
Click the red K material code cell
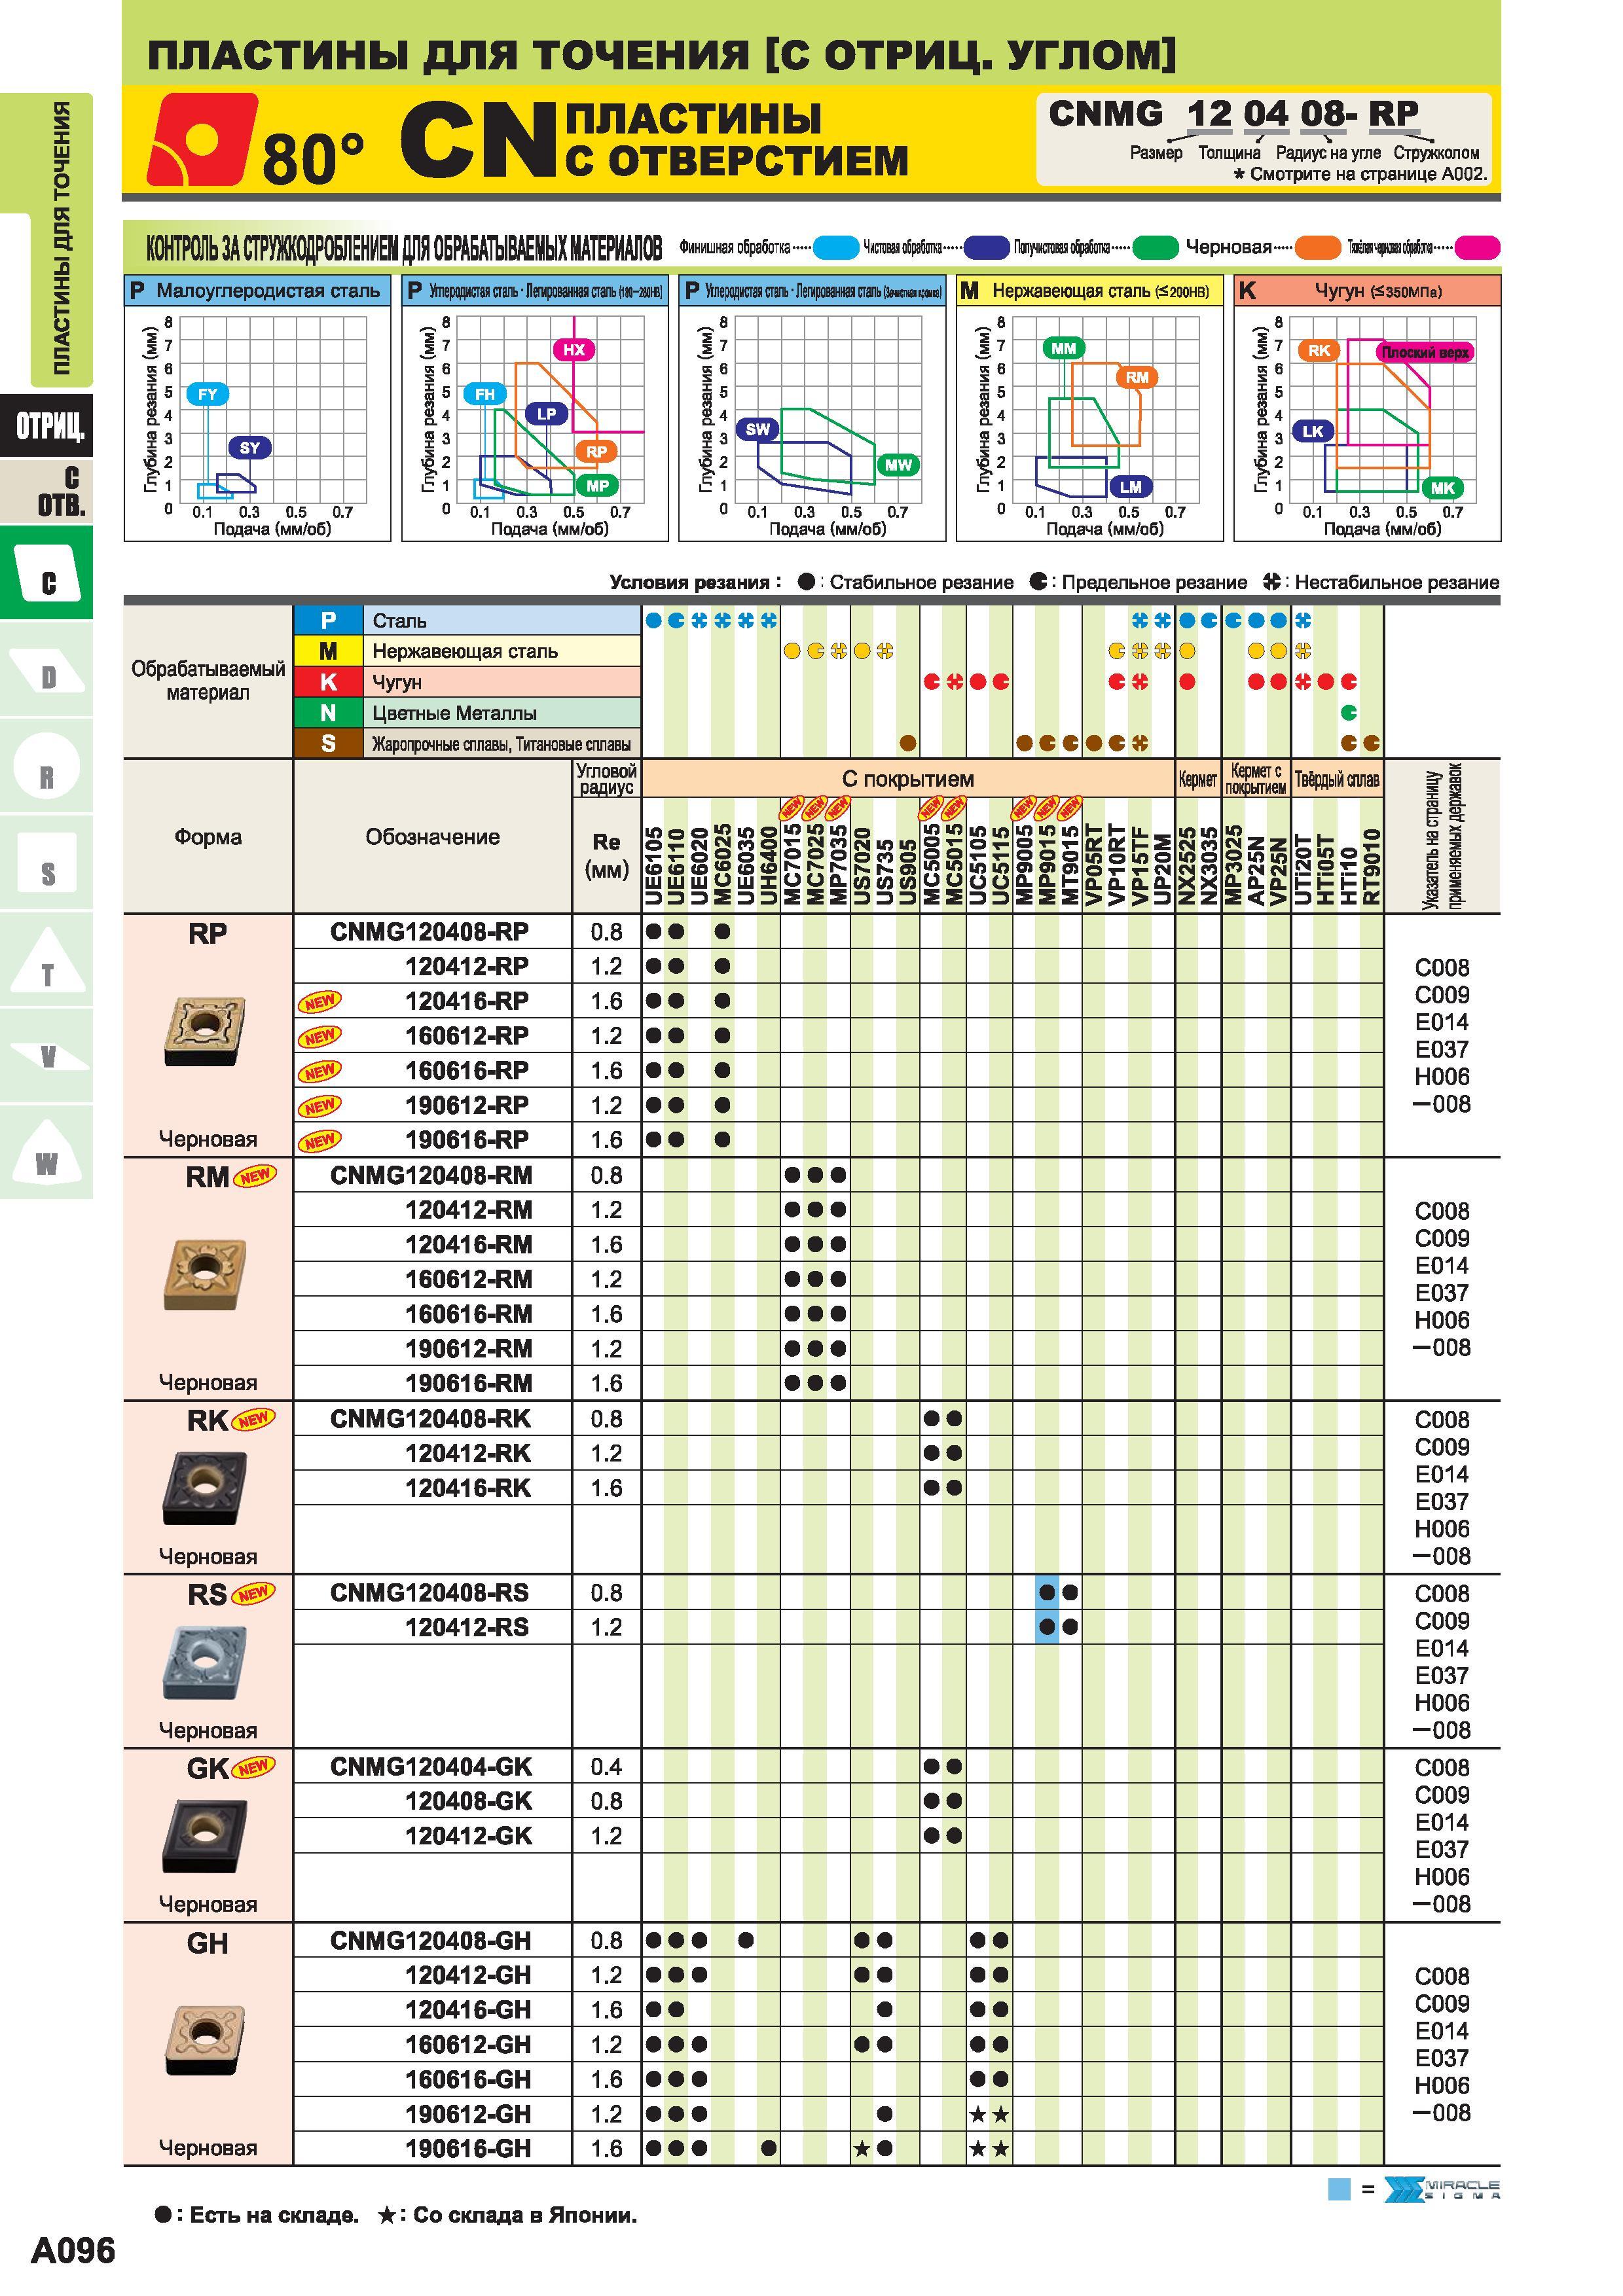328,682
